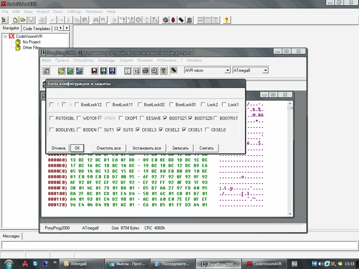Viewport: 359px width, 269px height.
Task: Uncheck the BOOTSZ1 checkbox
Action: coord(165,118)
